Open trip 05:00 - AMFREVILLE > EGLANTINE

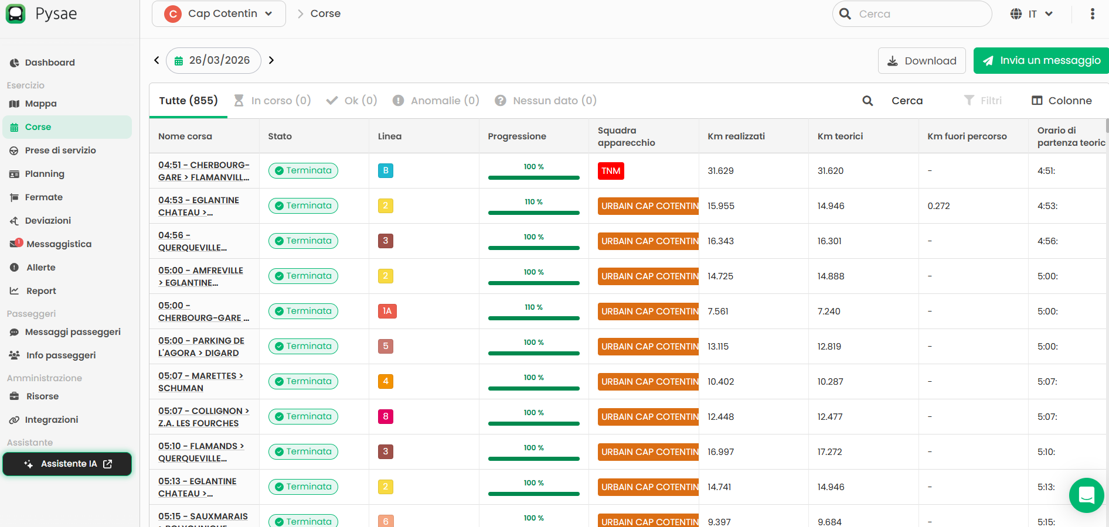click(x=200, y=276)
